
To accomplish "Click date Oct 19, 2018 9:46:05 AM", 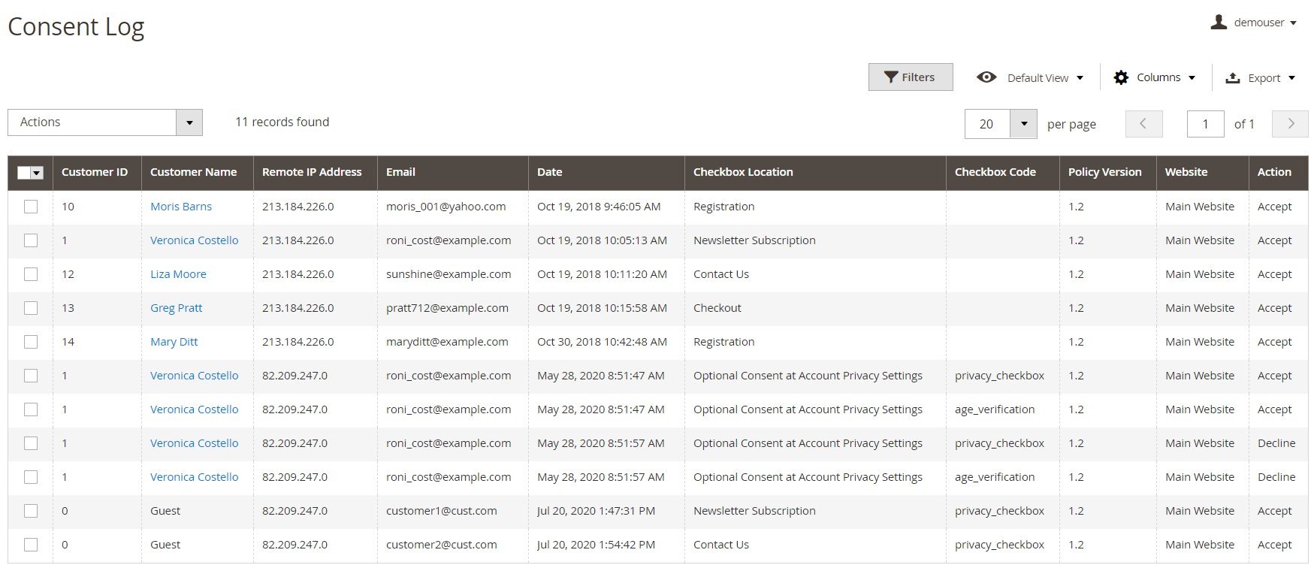I will [x=599, y=207].
